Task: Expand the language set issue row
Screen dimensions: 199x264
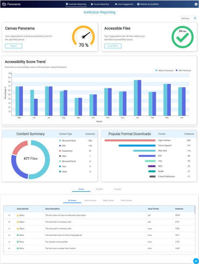Action: coord(9,235)
